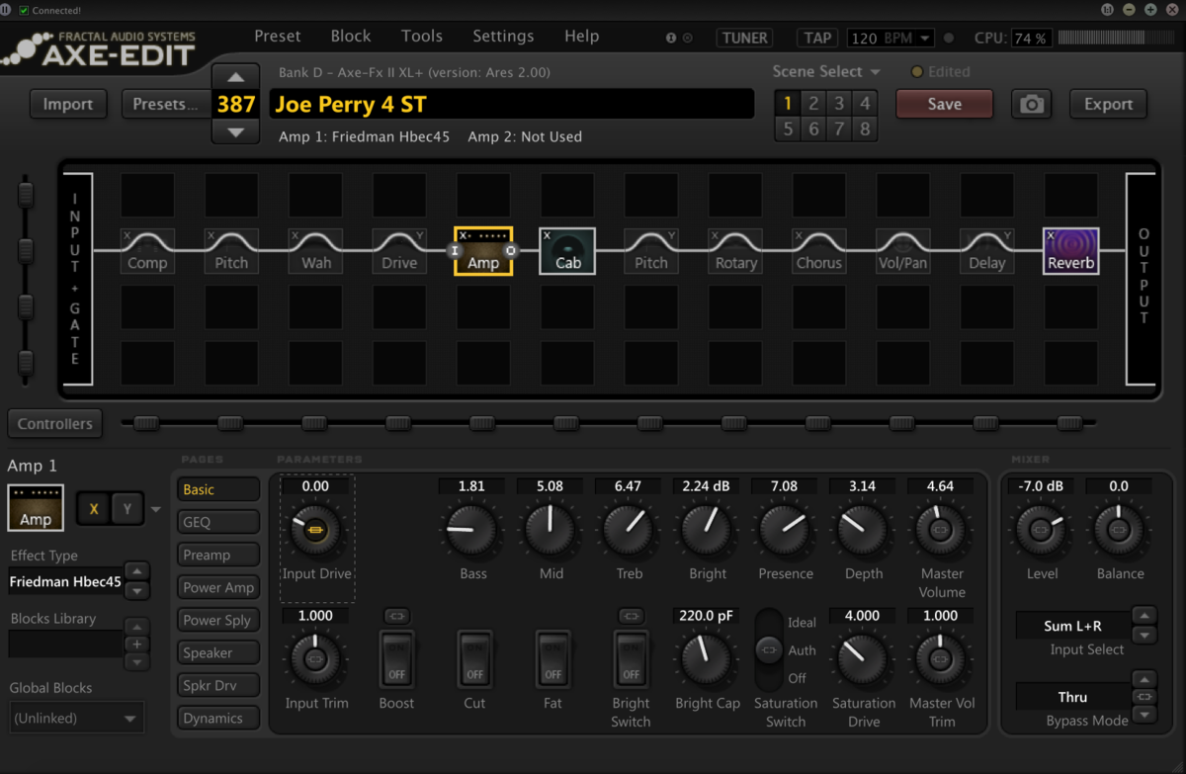Image resolution: width=1186 pixels, height=774 pixels.
Task: Open the Settings menu
Action: (503, 36)
